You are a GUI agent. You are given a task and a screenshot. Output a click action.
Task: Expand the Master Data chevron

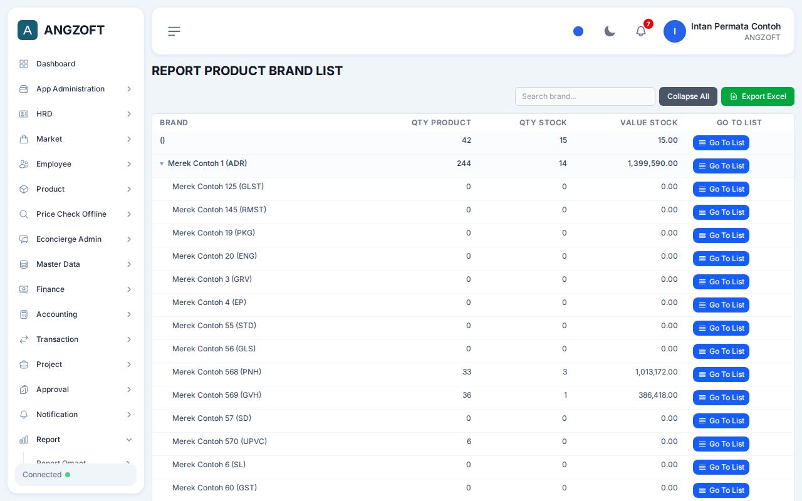coord(129,264)
